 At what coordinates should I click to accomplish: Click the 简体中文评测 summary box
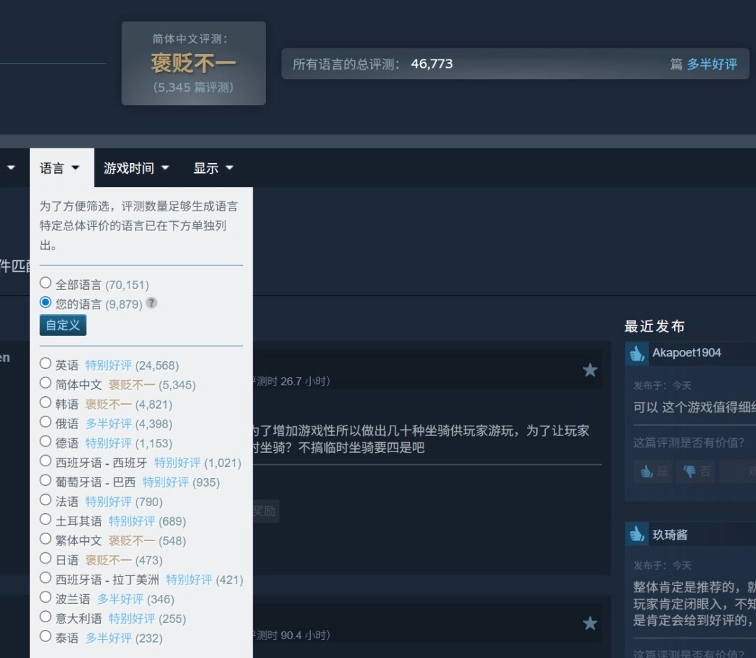coord(193,64)
